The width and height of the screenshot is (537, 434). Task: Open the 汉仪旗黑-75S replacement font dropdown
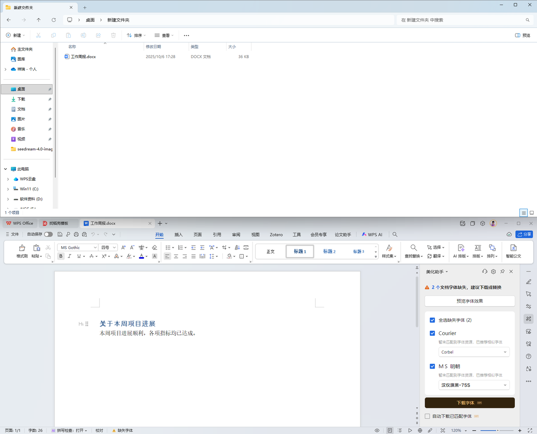pyautogui.click(x=474, y=385)
